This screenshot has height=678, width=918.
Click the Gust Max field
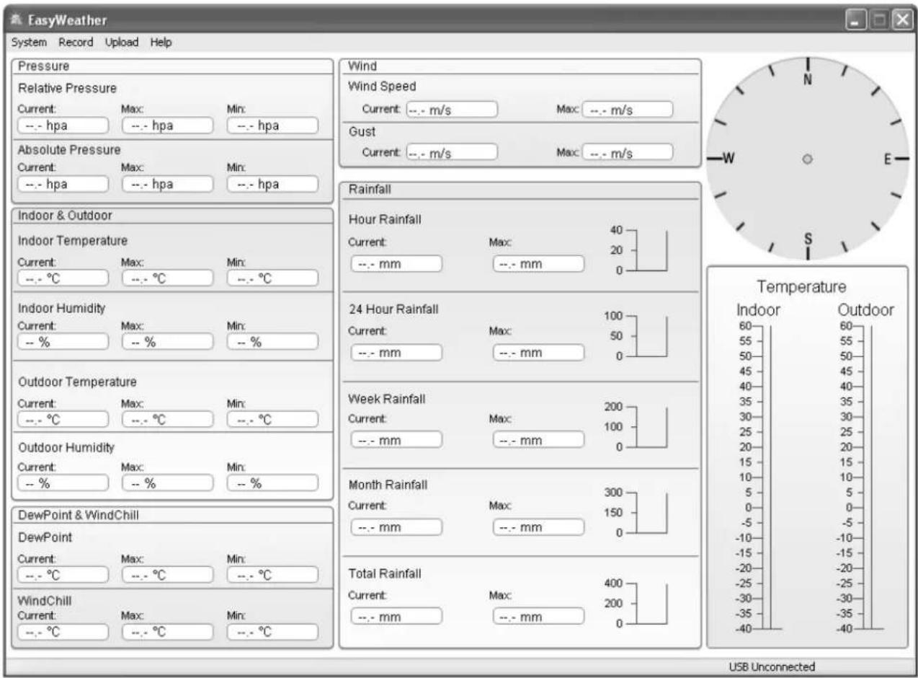[628, 153]
